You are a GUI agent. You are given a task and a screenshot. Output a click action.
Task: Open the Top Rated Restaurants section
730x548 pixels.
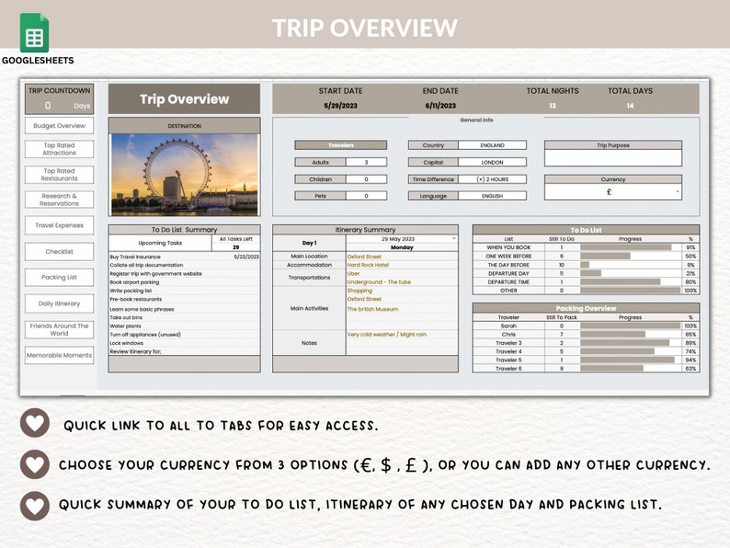tap(59, 174)
